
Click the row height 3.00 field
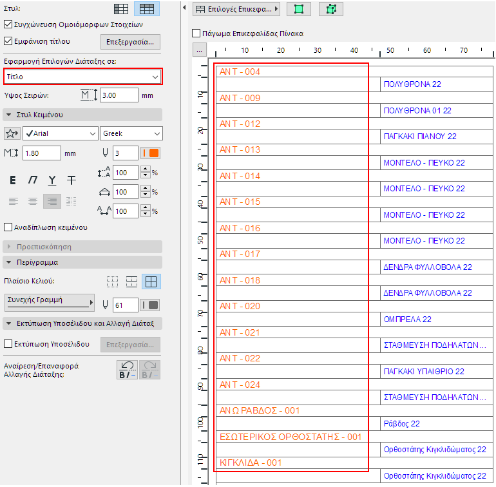119,95
